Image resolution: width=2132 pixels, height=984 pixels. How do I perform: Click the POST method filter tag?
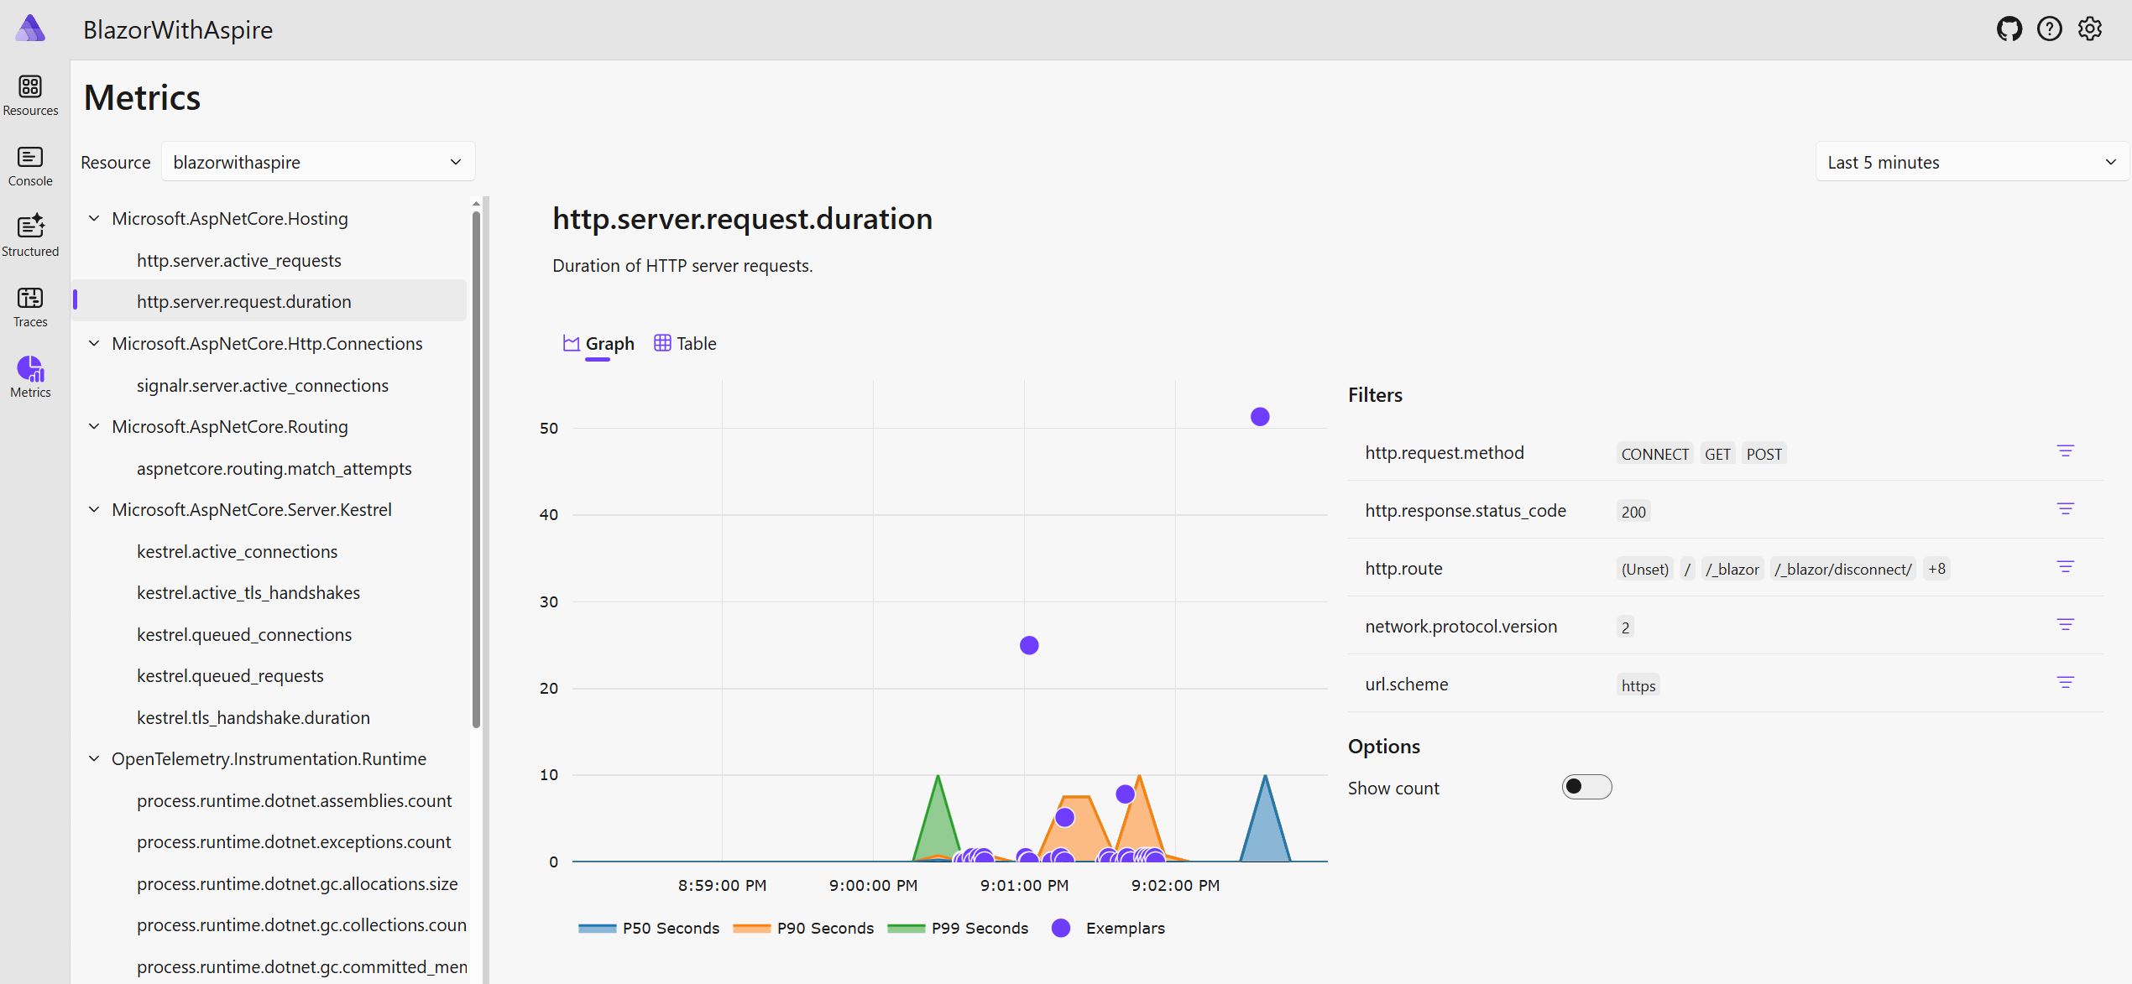[1764, 454]
